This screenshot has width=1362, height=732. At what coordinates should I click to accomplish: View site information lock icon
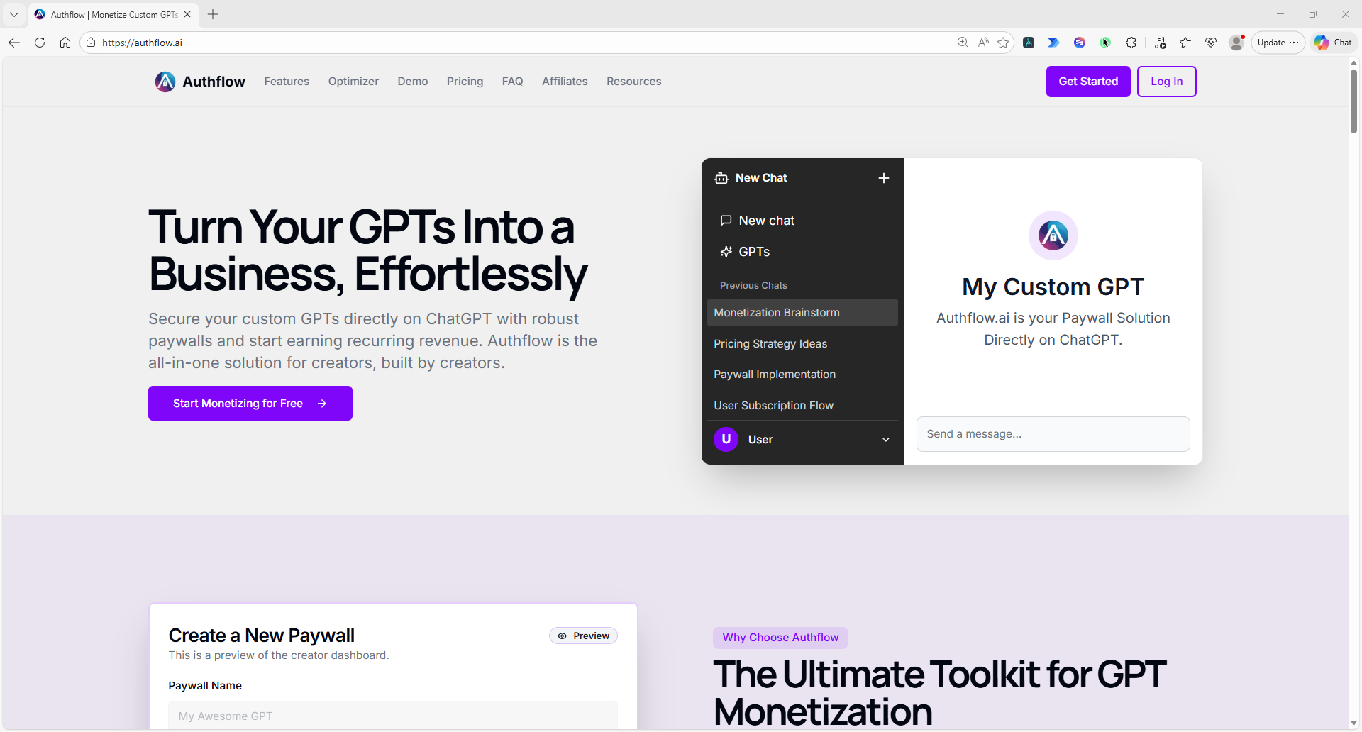(91, 43)
